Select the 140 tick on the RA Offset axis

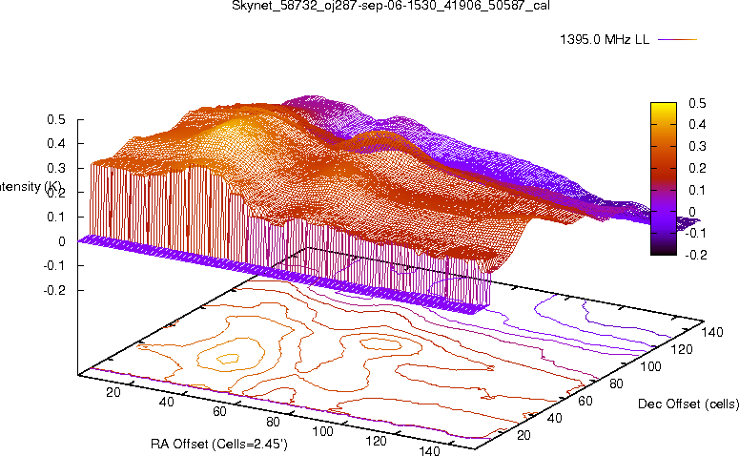point(429,451)
